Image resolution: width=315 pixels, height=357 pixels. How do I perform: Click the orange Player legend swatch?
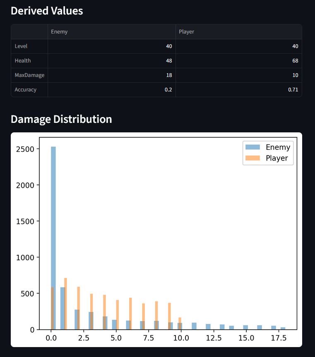(252, 158)
